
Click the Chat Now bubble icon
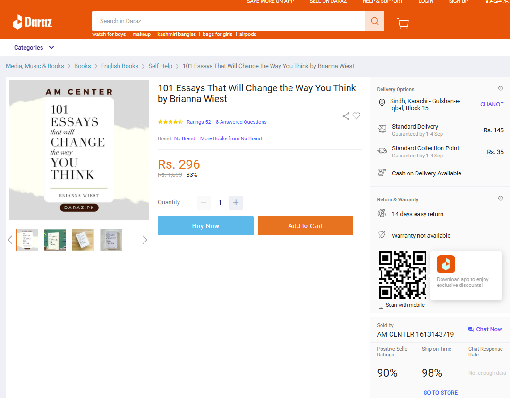[x=471, y=329]
